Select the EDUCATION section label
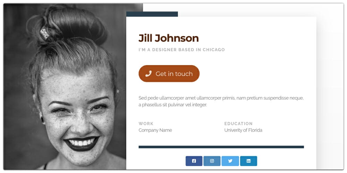This screenshot has width=347, height=173. point(238,124)
